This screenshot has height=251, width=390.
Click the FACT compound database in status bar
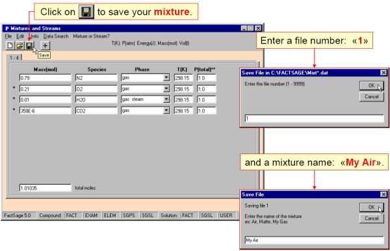[x=71, y=215]
